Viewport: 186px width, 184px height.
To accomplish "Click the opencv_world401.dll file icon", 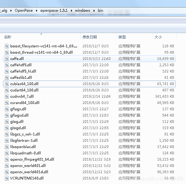I will (x=7, y=166).
